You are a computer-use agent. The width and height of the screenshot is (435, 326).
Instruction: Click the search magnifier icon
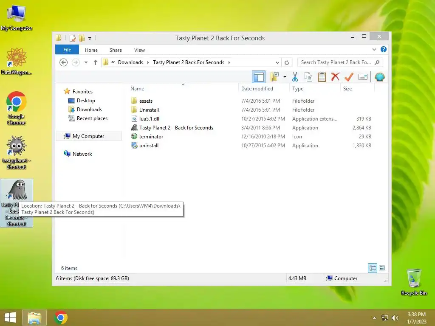pyautogui.click(x=377, y=62)
